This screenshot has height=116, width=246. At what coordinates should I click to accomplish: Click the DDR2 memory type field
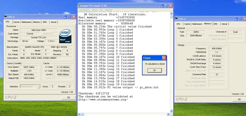pos(196,32)
